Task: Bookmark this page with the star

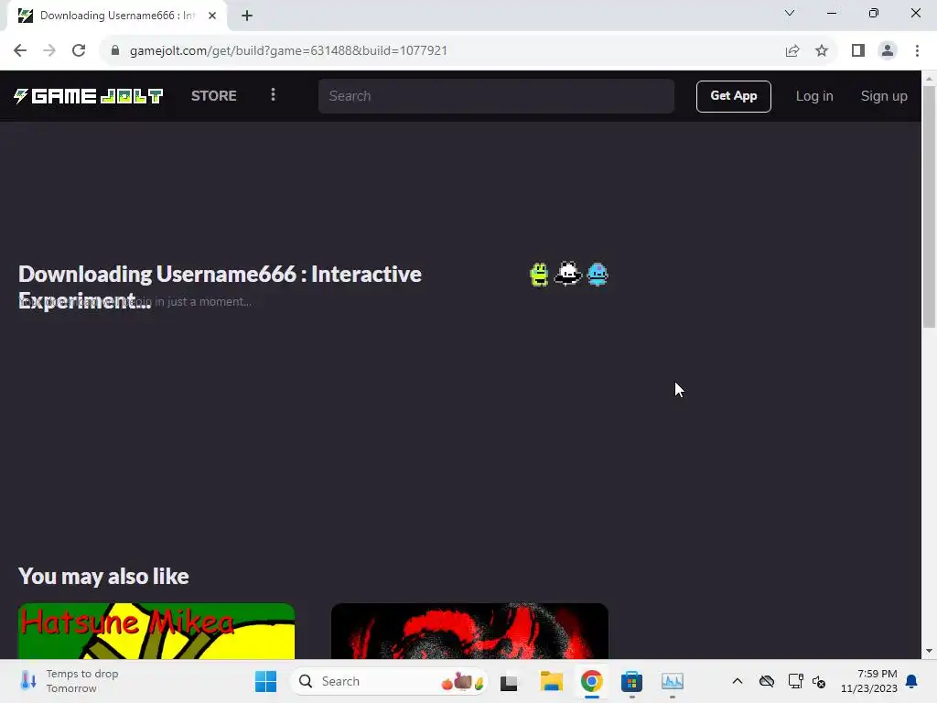Action: coord(822,50)
